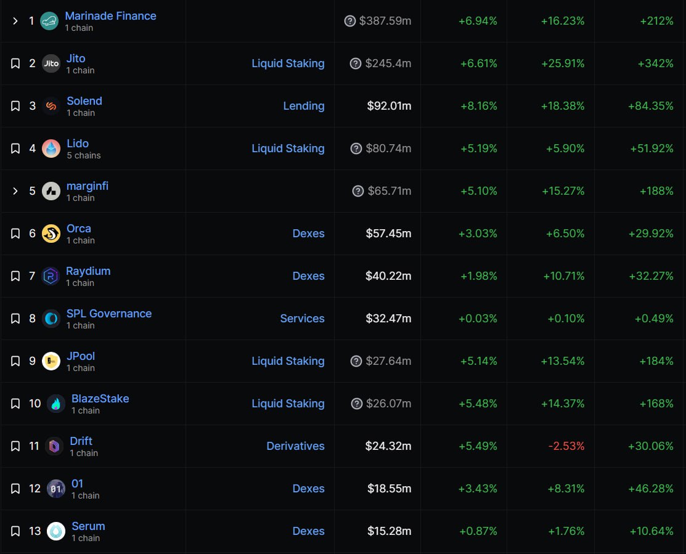Select Marinade Finance TVL $387.59m

pos(385,21)
